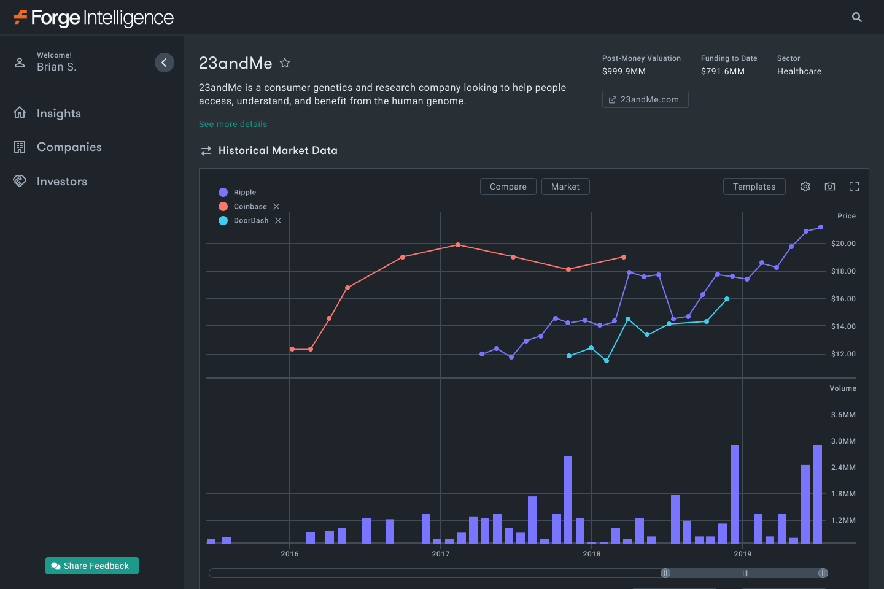Expand chart to fullscreen
884x589 pixels.
tap(854, 187)
